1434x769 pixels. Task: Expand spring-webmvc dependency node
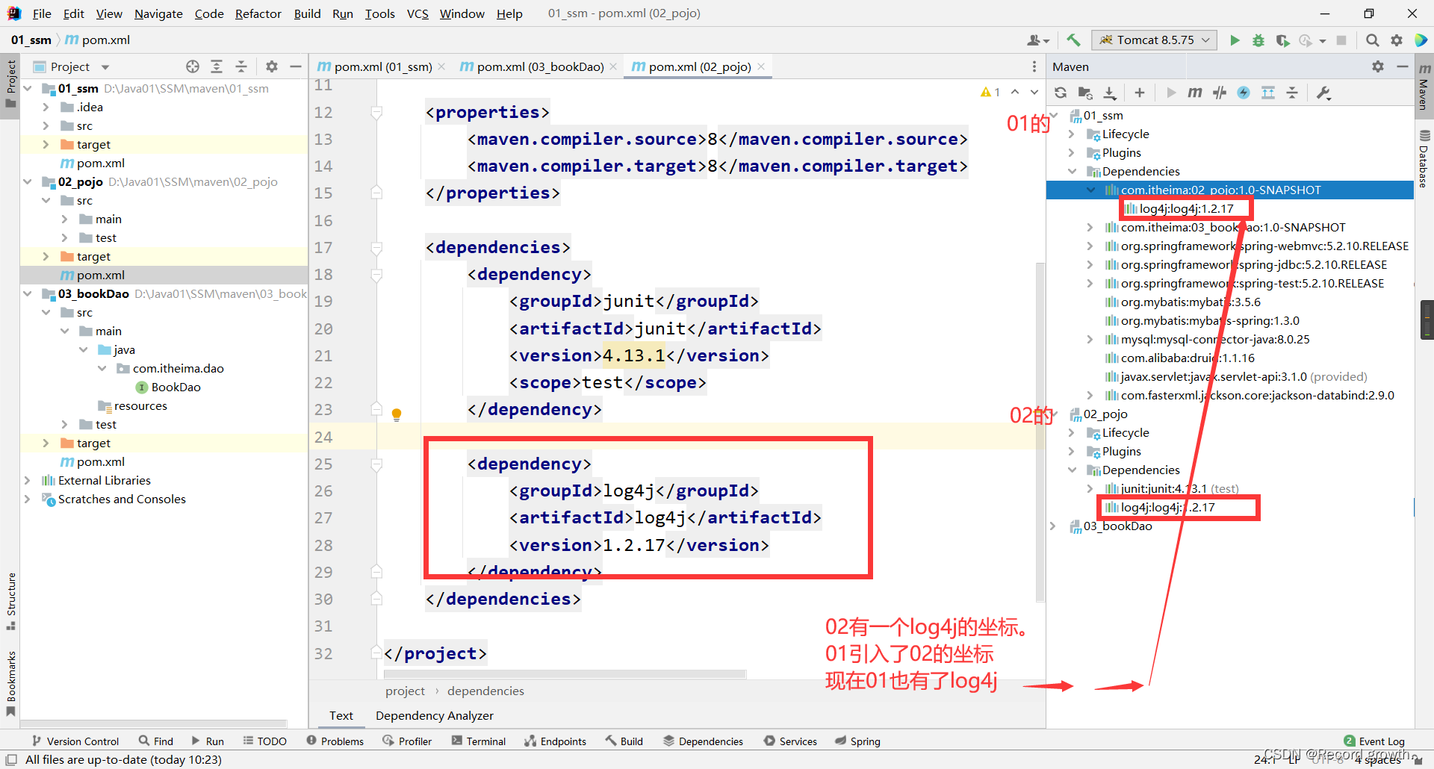click(1090, 246)
